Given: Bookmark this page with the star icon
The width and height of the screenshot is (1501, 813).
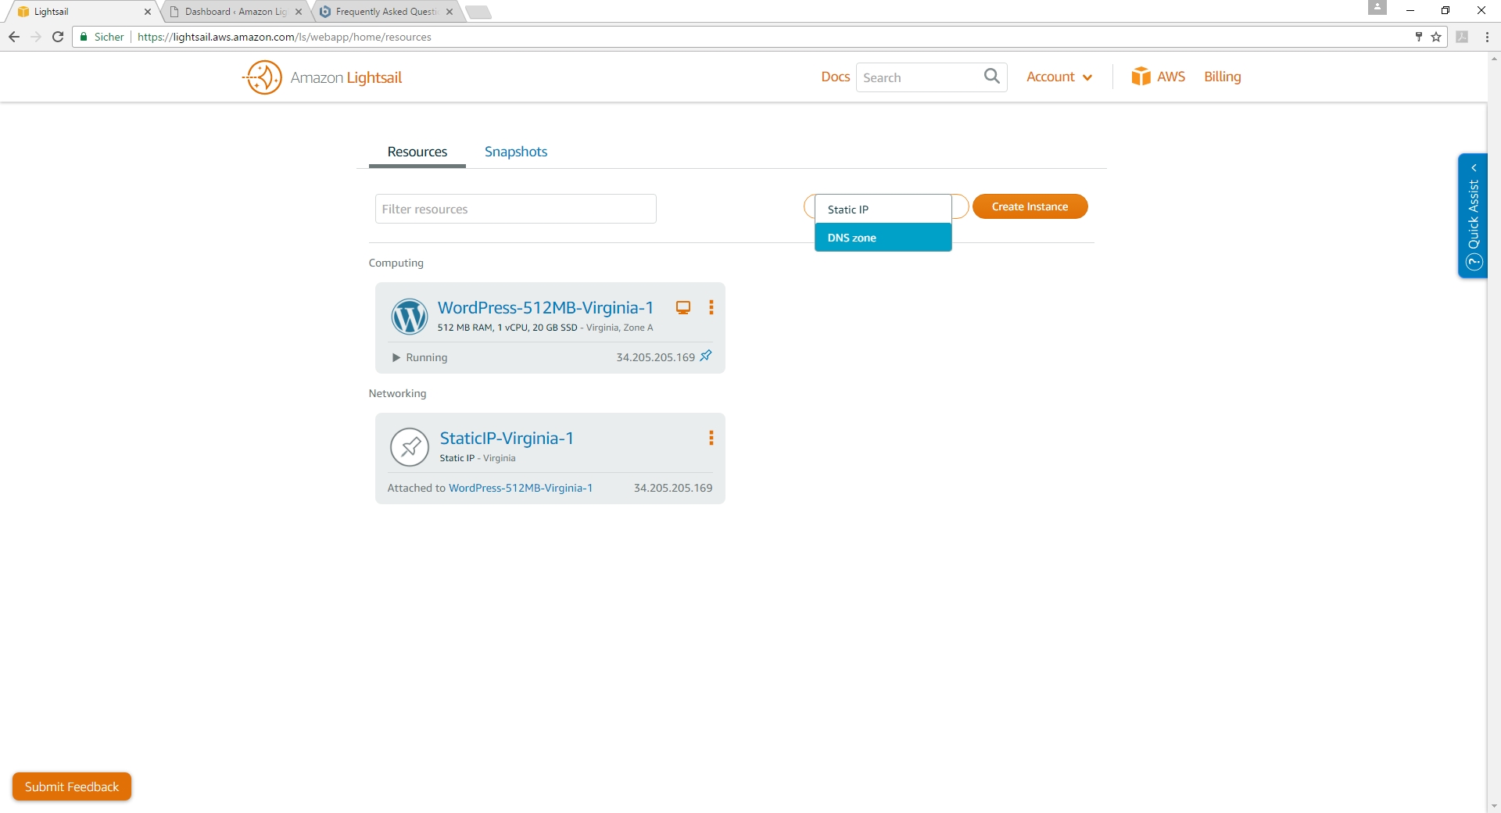Looking at the screenshot, I should tap(1436, 37).
